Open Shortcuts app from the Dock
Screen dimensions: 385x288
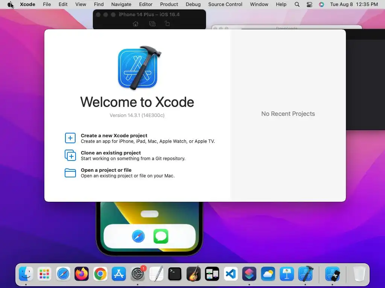(x=249, y=274)
